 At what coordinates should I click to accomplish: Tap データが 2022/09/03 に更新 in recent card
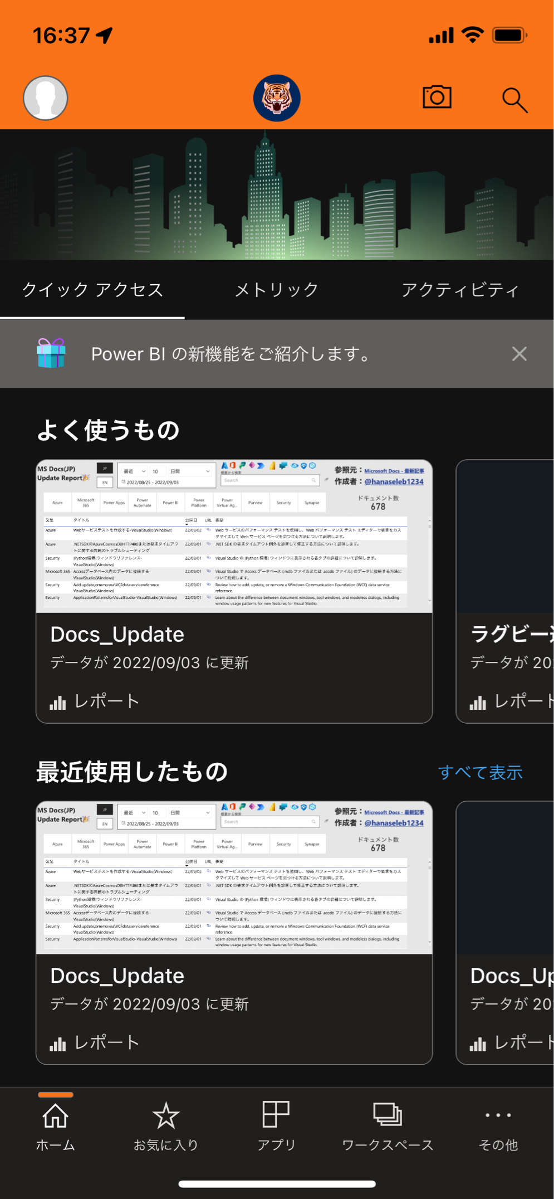pyautogui.click(x=149, y=1005)
